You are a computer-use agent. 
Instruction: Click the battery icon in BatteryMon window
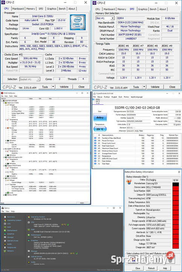pos(129,182)
